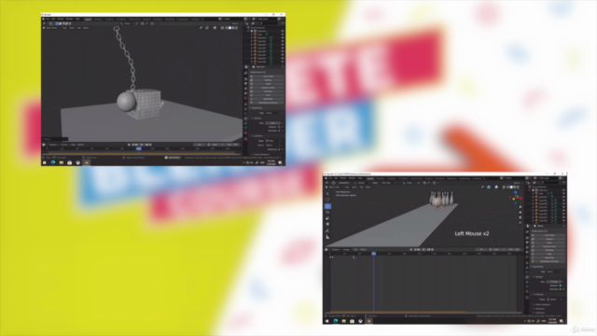Toggle gizmo display in bowling viewport header

[489, 187]
